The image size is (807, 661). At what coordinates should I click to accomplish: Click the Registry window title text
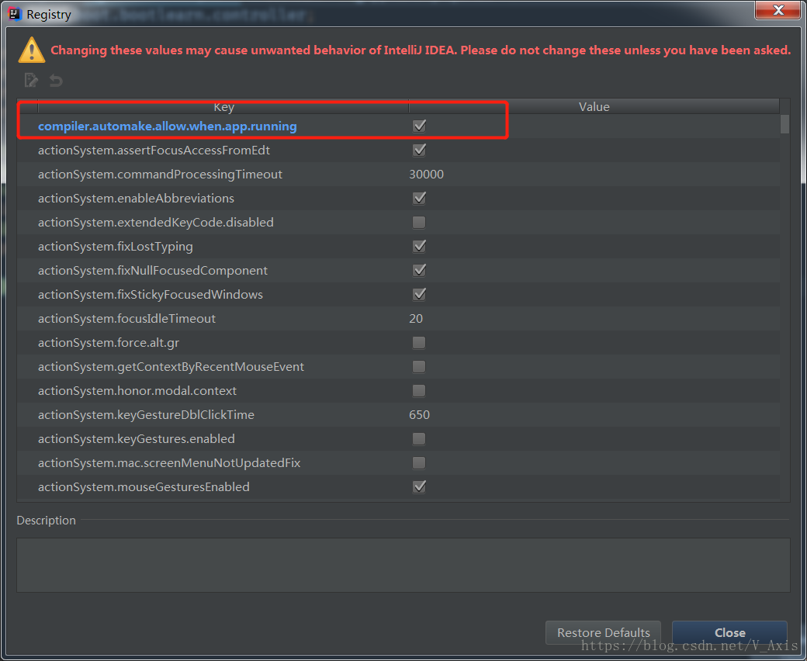(49, 15)
